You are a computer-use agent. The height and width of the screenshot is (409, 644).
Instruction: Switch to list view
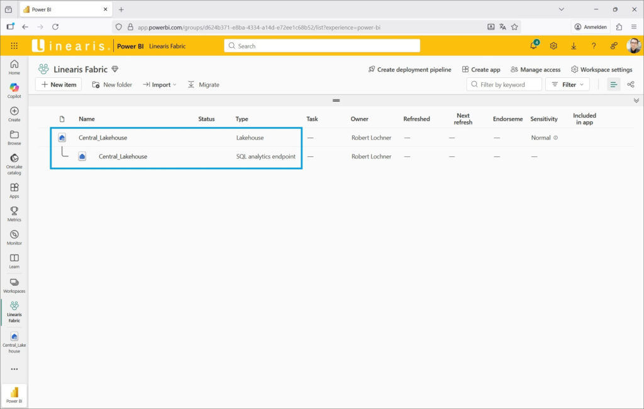614,84
